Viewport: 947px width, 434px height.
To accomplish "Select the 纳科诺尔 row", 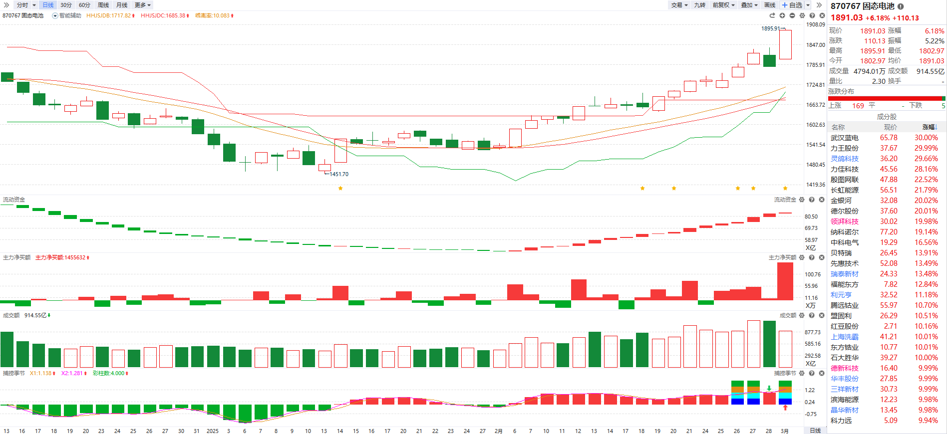I will [887, 232].
